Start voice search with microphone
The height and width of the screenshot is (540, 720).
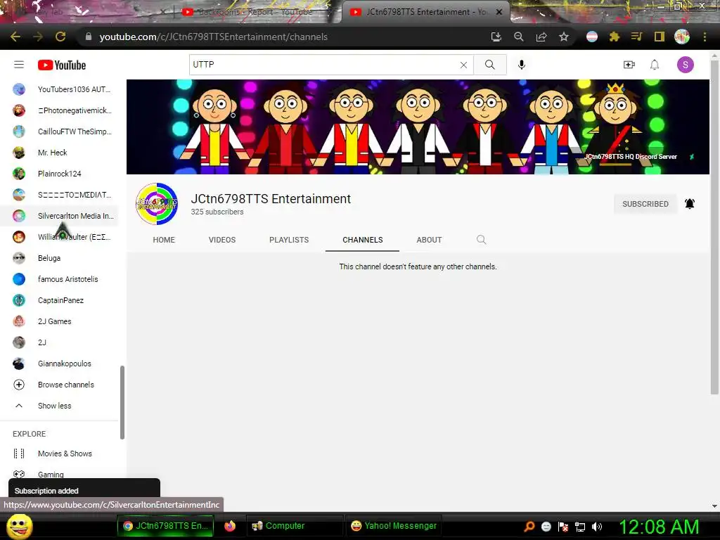(x=521, y=65)
